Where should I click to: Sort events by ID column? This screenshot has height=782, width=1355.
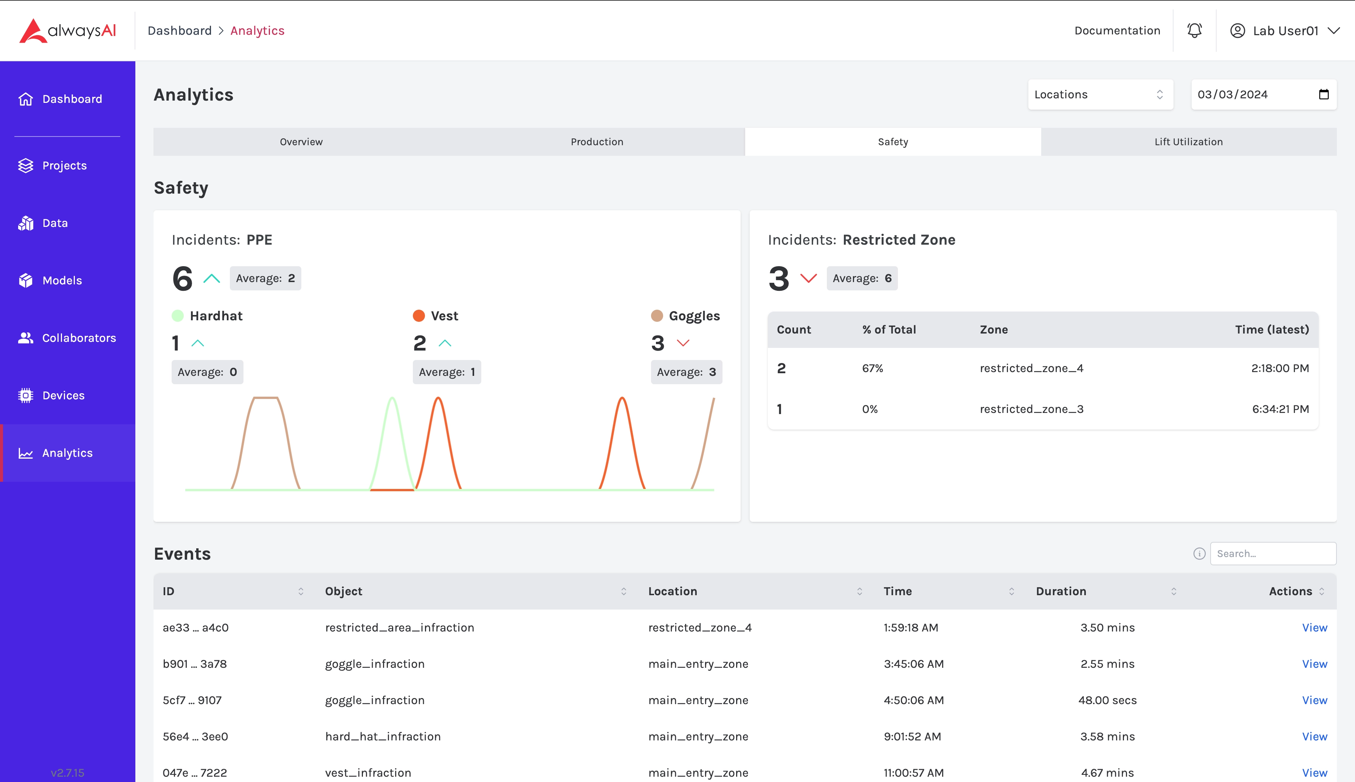301,591
